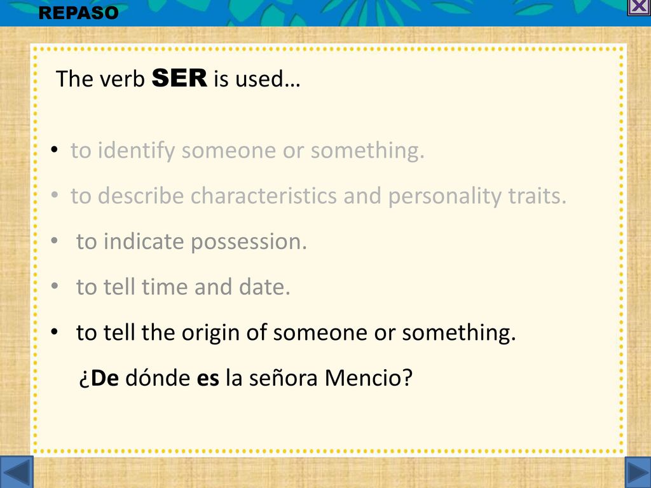The height and width of the screenshot is (488, 651).
Task: Click the 'to tell time and date' line
Action: [x=183, y=287]
